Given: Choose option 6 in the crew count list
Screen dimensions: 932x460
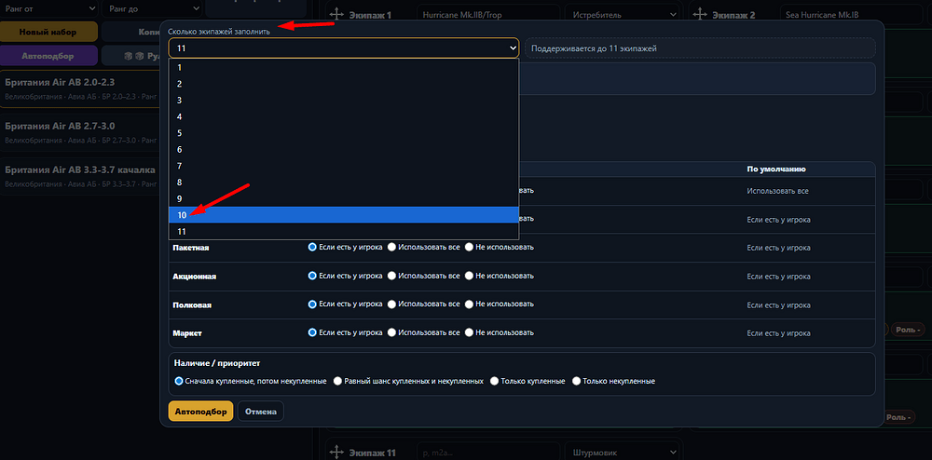Looking at the screenshot, I should [x=344, y=149].
